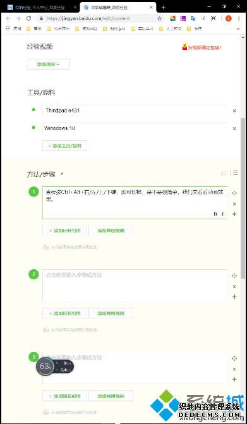Open the orange profile avatar

pyautogui.click(x=228, y=18)
